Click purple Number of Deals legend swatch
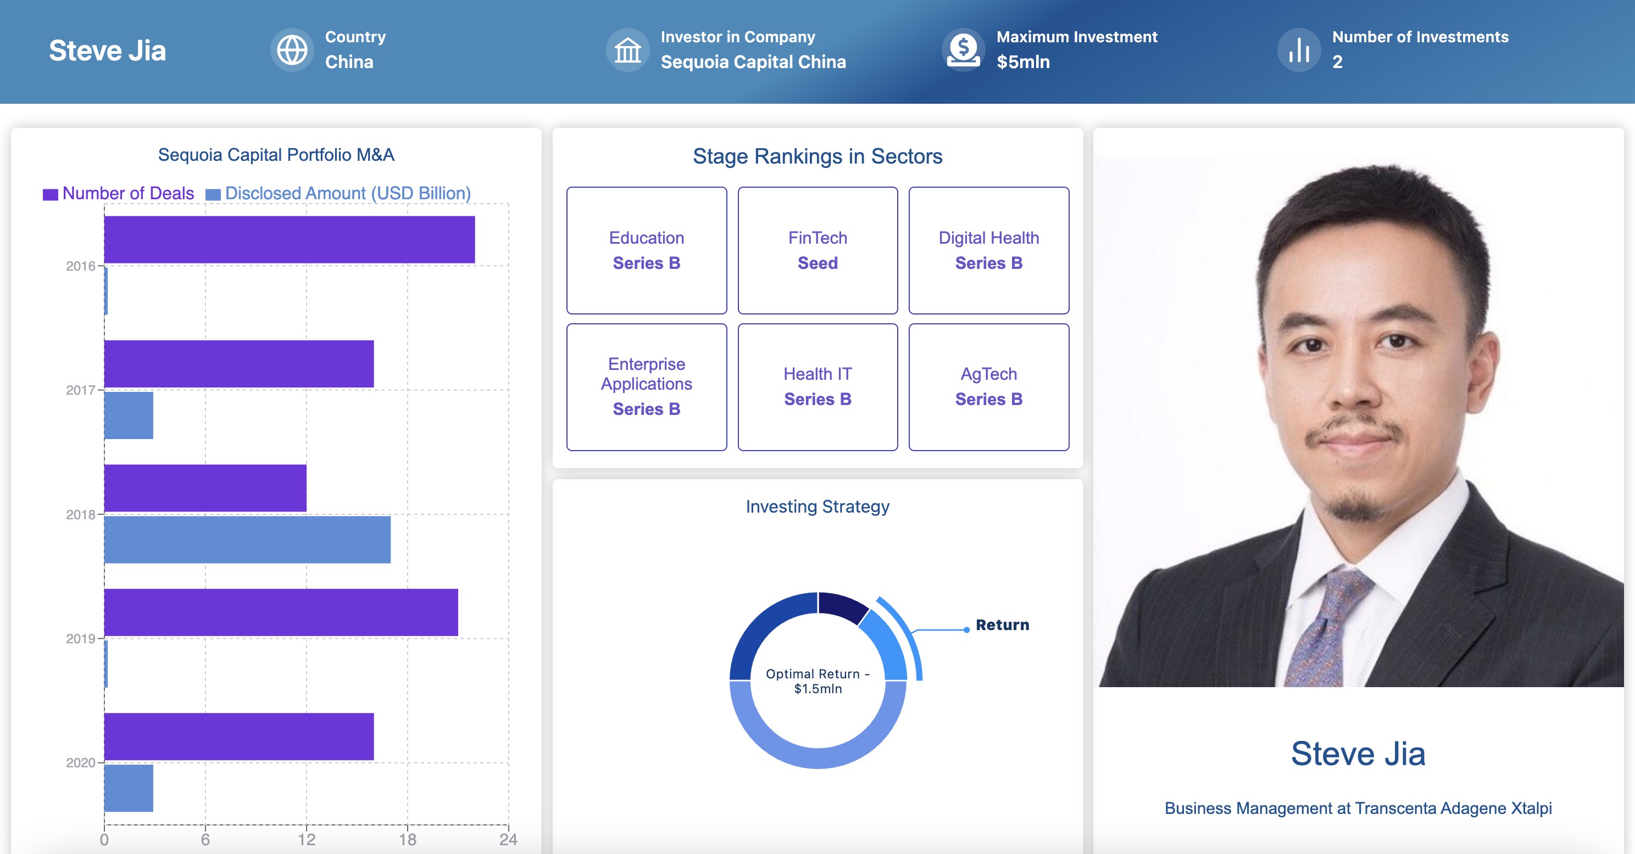The image size is (1635, 854). (50, 195)
